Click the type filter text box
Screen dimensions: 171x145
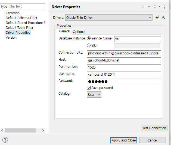coord(23,7)
